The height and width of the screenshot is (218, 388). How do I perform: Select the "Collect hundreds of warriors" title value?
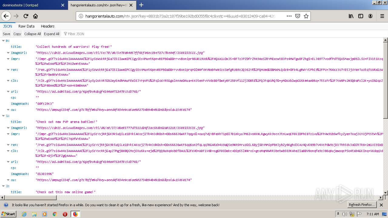[74, 47]
